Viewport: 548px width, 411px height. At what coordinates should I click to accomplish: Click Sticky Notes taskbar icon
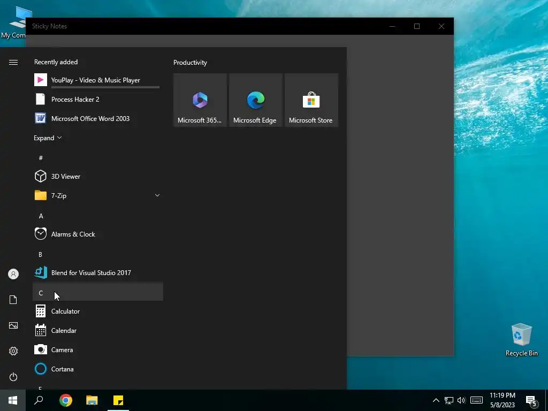118,400
